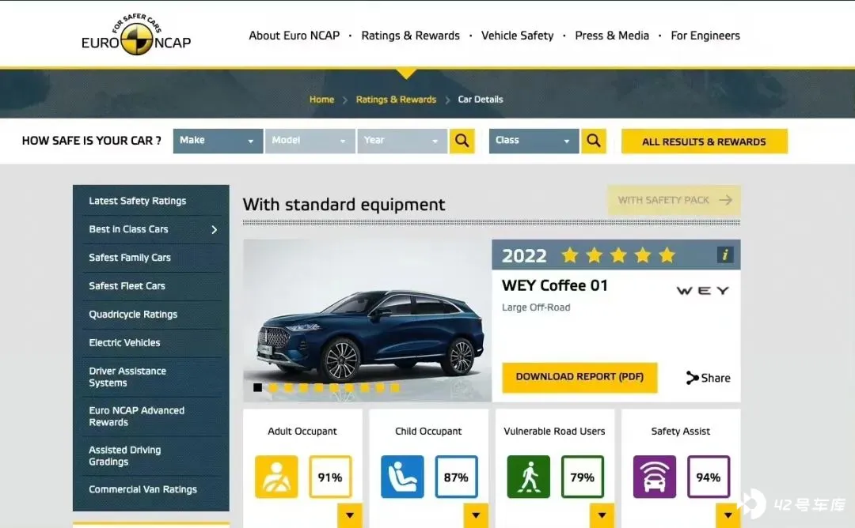Click Download Report (PDF) button
This screenshot has width=855, height=528.
point(579,377)
